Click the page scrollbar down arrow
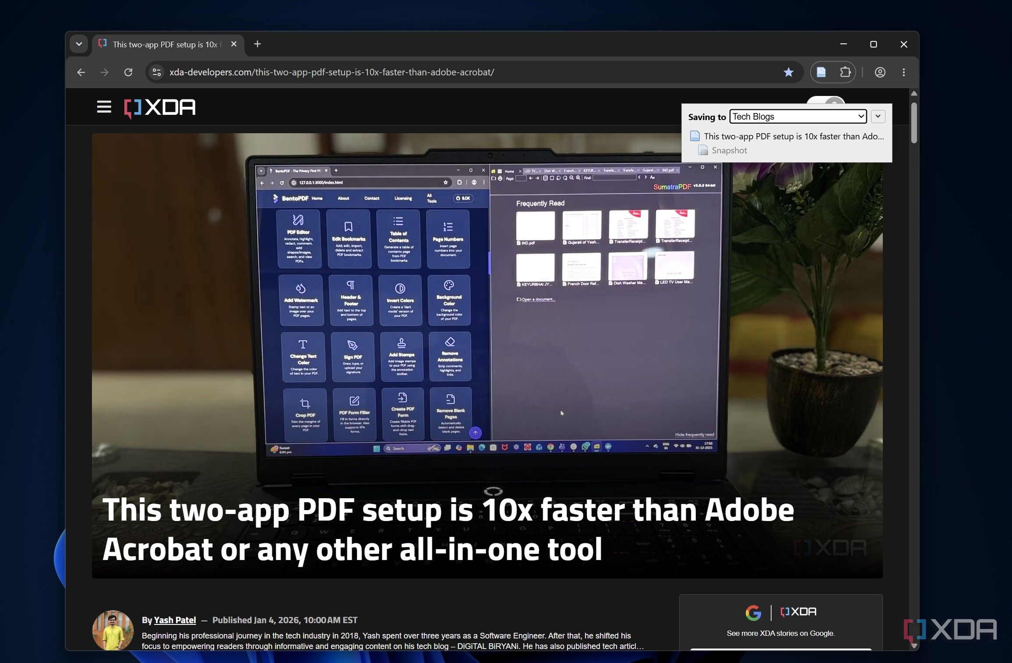Image resolution: width=1012 pixels, height=663 pixels. (x=913, y=645)
